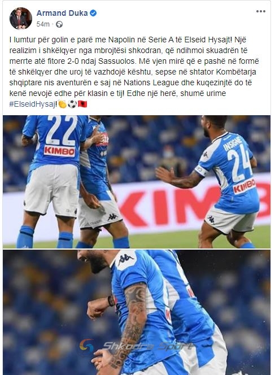
Task: Click the Shkodra Sport watermark text
Action: tap(147, 346)
